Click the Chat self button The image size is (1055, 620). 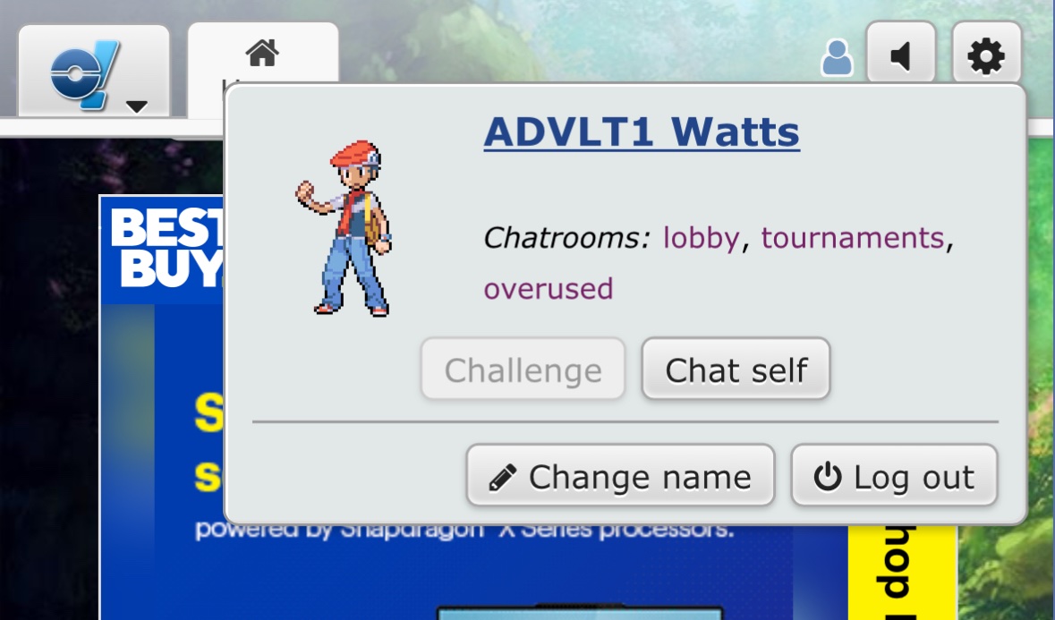tap(736, 369)
